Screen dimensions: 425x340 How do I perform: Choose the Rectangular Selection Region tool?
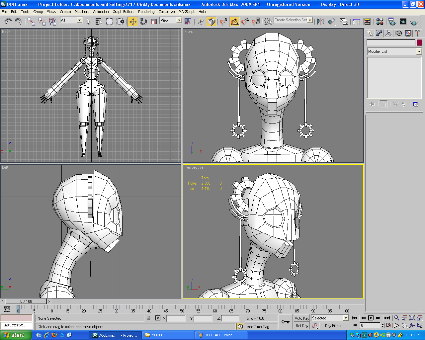(109, 22)
